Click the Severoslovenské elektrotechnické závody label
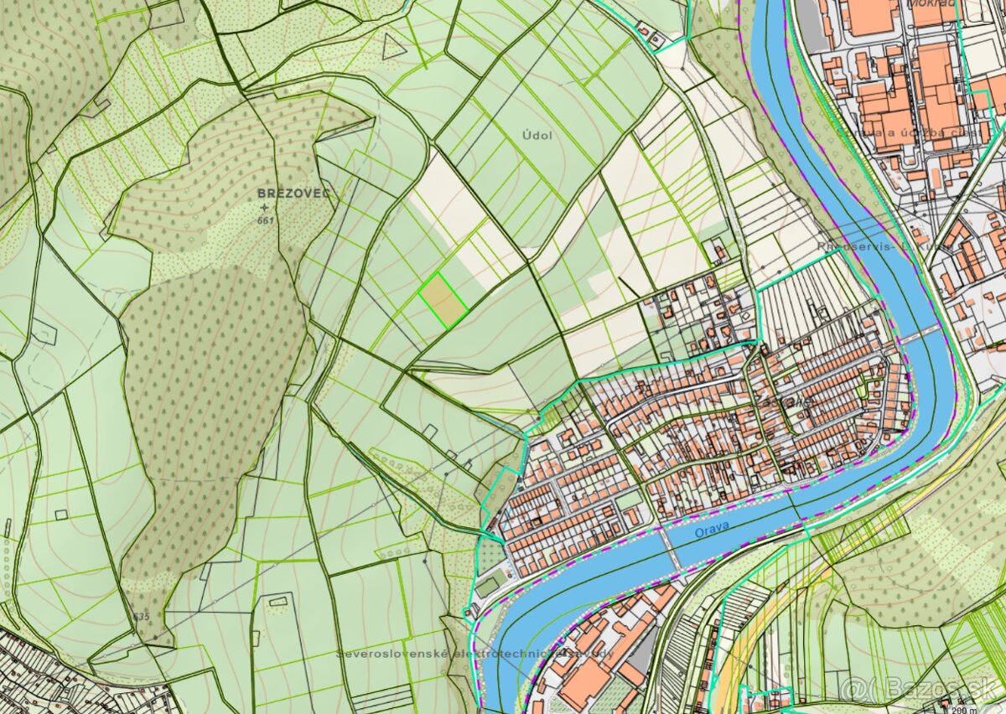The height and width of the screenshot is (714, 1006). (475, 653)
